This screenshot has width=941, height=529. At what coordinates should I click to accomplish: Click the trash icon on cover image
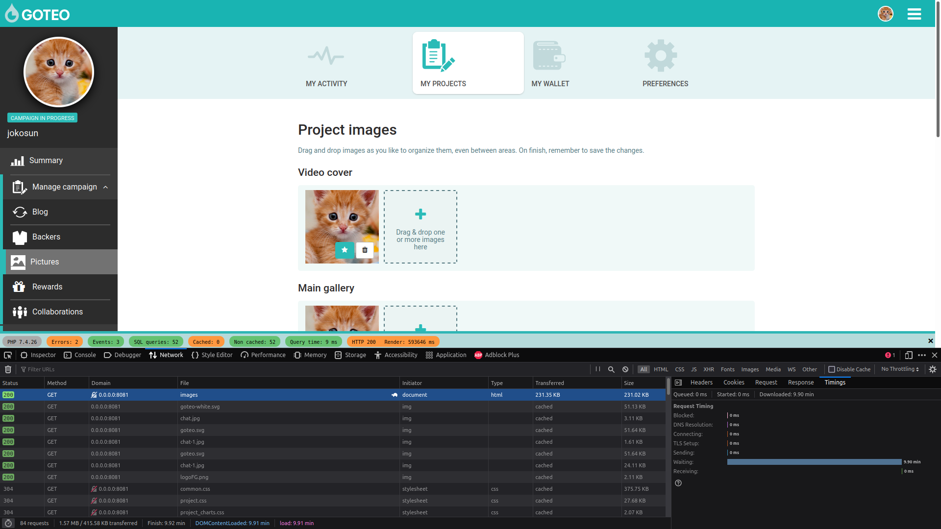click(365, 250)
